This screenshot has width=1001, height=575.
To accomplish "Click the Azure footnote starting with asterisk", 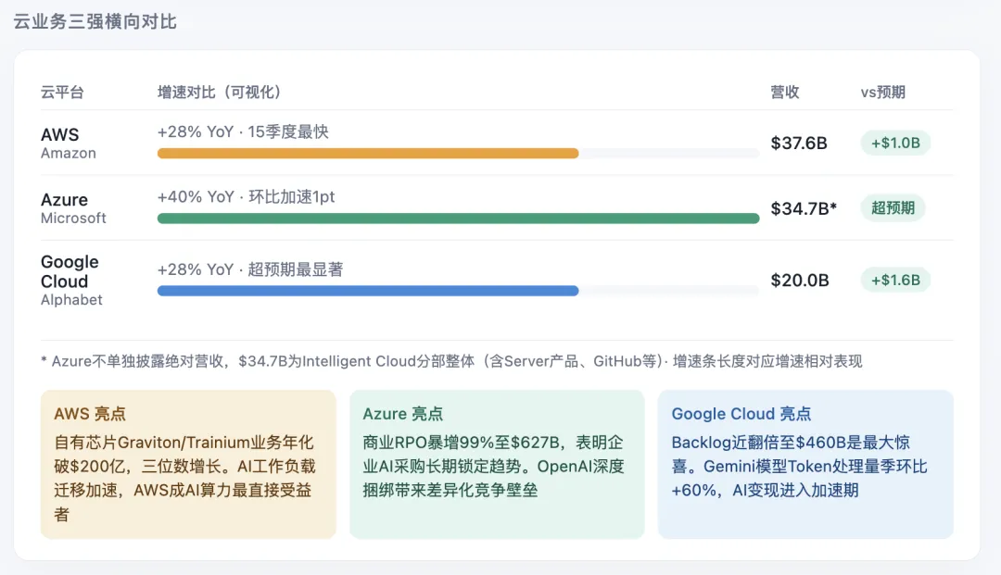I will pos(451,361).
